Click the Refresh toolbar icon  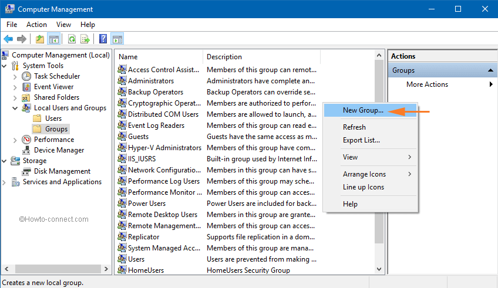coord(72,39)
